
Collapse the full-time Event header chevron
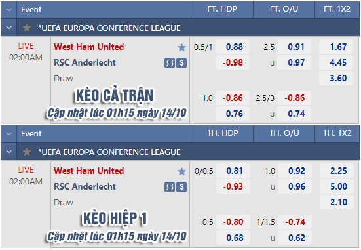click(x=9, y=10)
